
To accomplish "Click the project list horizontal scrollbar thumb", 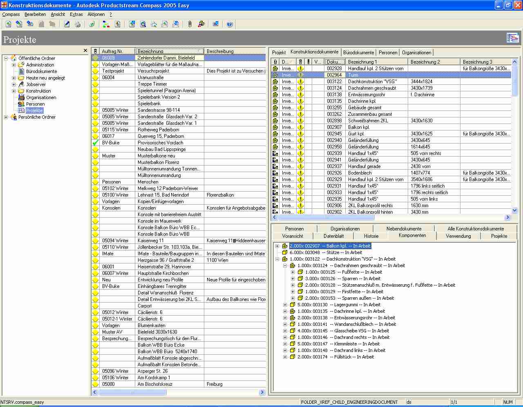I will [133, 392].
